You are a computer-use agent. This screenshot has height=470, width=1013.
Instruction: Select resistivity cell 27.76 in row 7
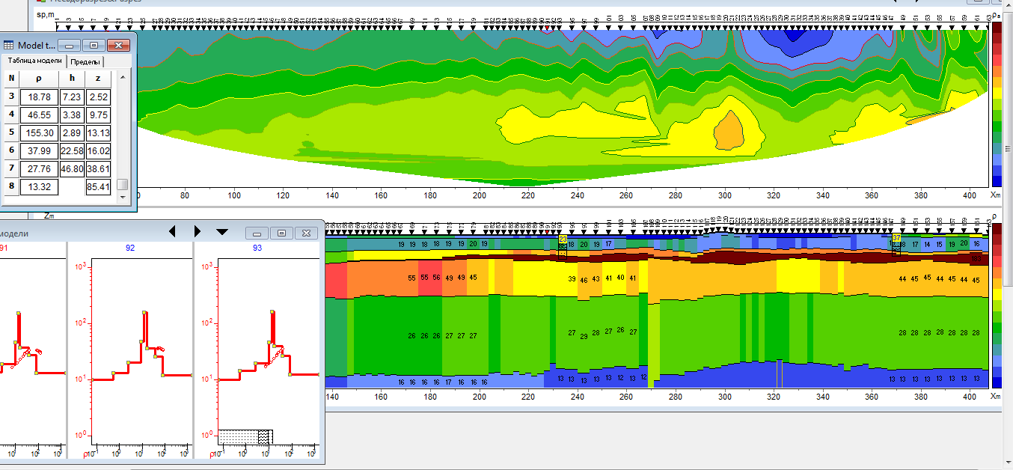38,169
